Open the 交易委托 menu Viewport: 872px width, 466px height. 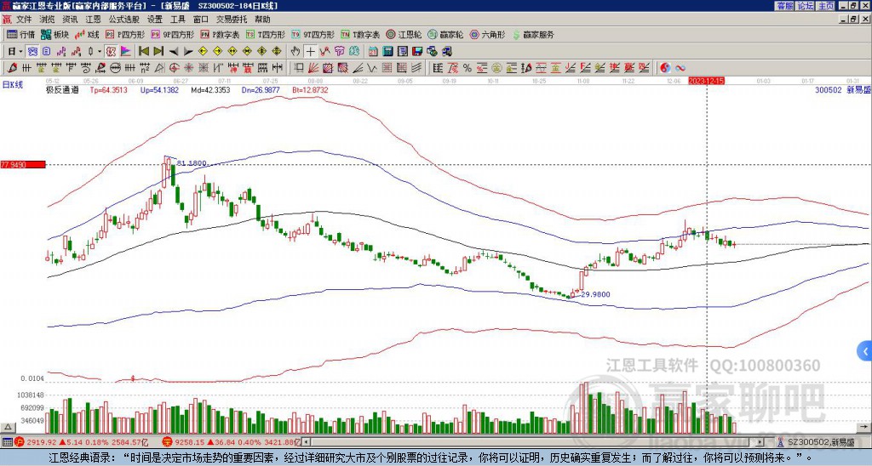(232, 20)
